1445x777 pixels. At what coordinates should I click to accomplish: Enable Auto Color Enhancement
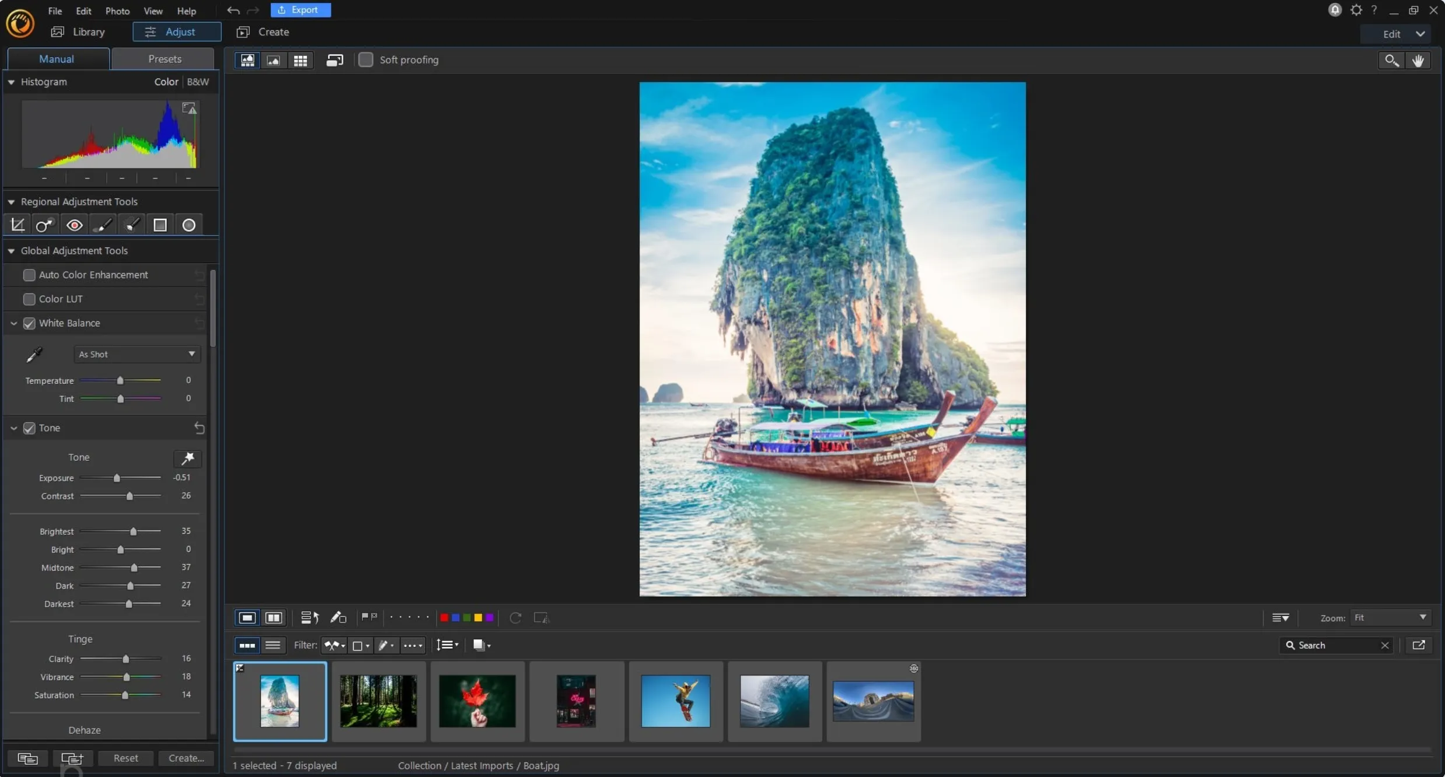pyautogui.click(x=29, y=275)
